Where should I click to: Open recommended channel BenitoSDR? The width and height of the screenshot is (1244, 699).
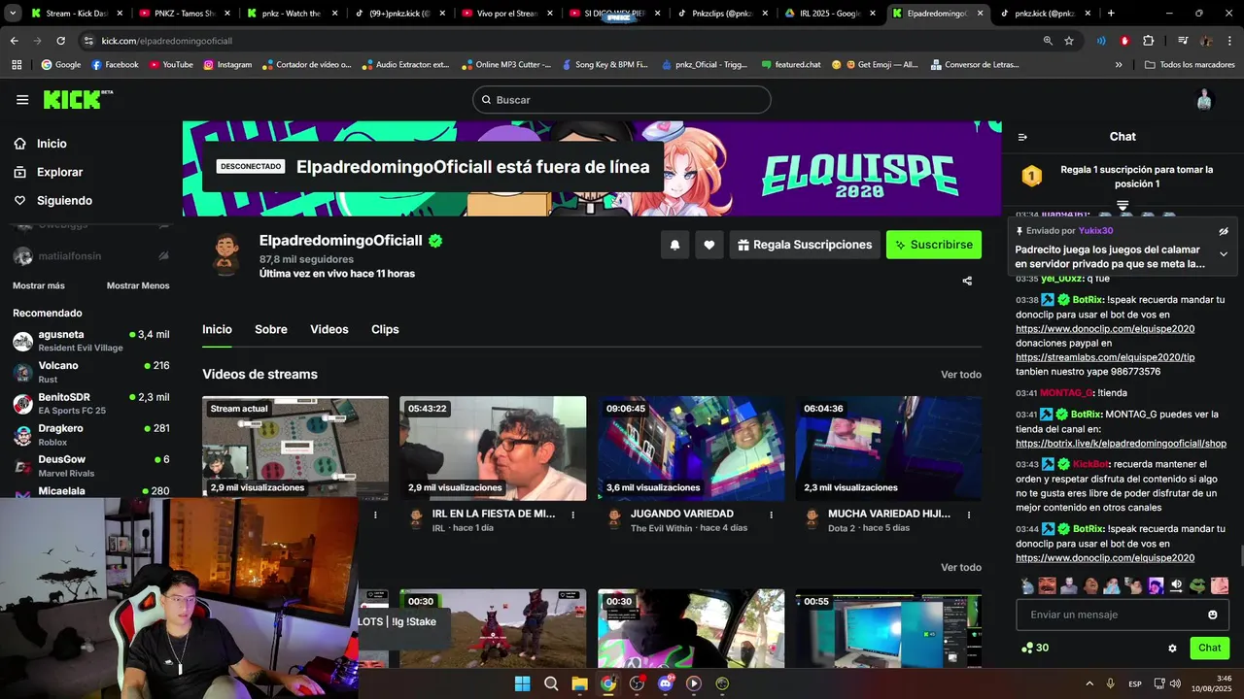[x=90, y=404]
